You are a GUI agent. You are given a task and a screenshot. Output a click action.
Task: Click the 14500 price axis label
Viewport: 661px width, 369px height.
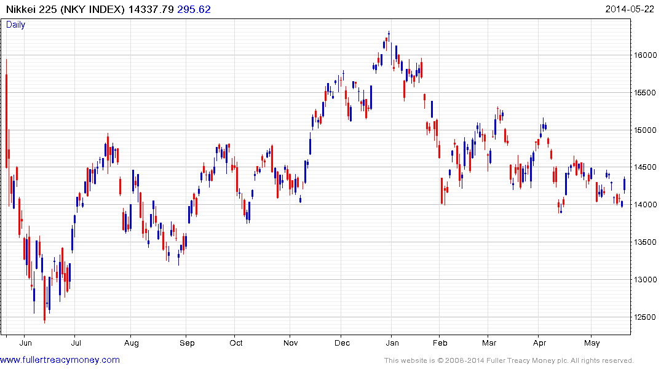click(645, 167)
